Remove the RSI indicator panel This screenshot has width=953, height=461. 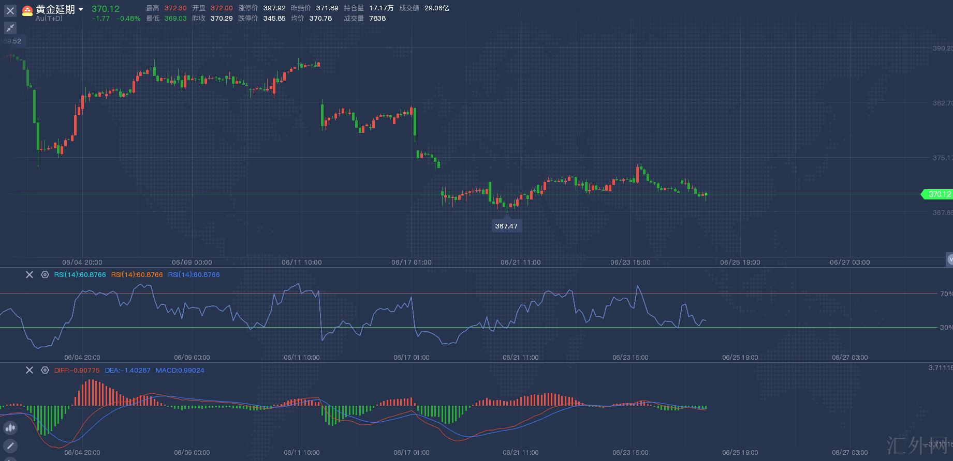point(30,275)
